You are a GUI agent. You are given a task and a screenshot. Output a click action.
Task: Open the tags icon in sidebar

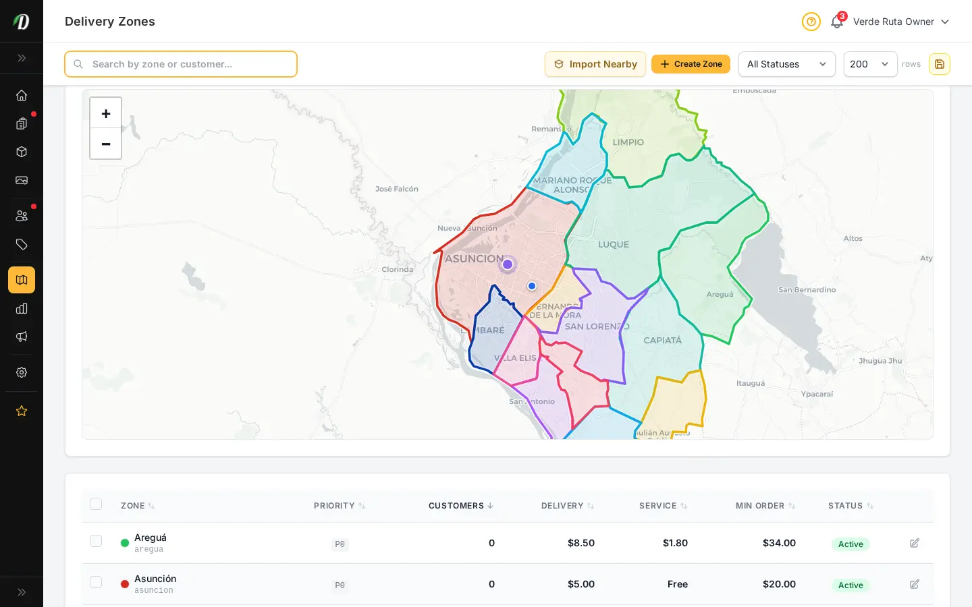[22, 244]
